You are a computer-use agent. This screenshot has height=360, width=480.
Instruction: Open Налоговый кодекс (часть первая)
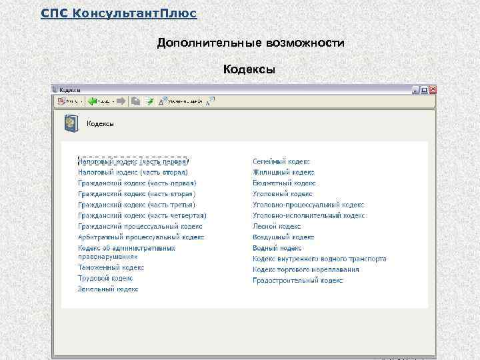pos(133,161)
